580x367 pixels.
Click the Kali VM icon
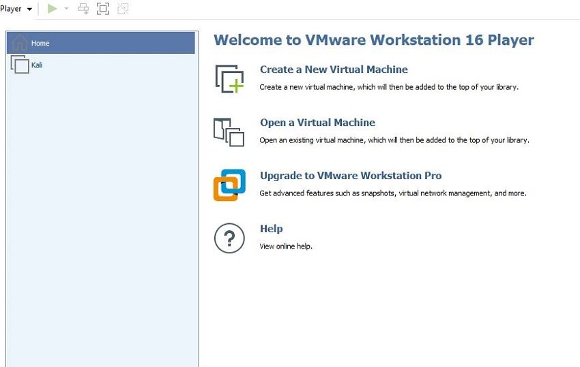click(20, 64)
